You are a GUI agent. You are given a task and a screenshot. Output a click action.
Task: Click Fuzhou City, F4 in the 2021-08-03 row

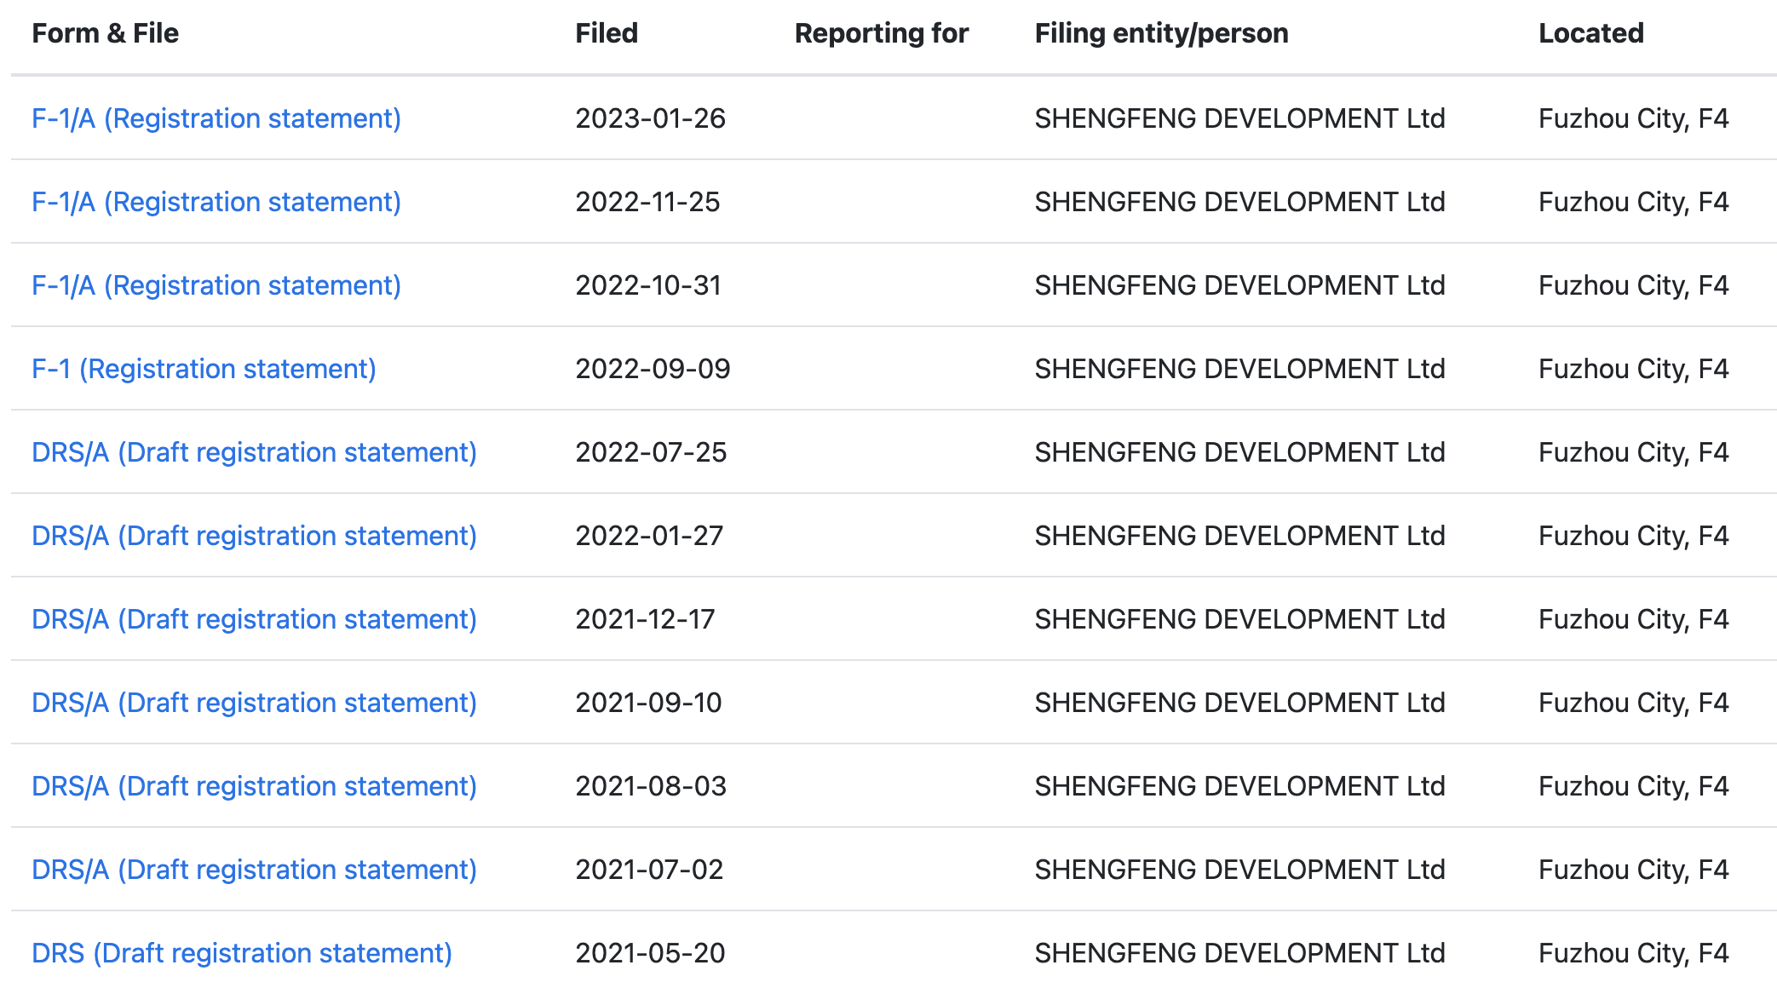[1633, 786]
